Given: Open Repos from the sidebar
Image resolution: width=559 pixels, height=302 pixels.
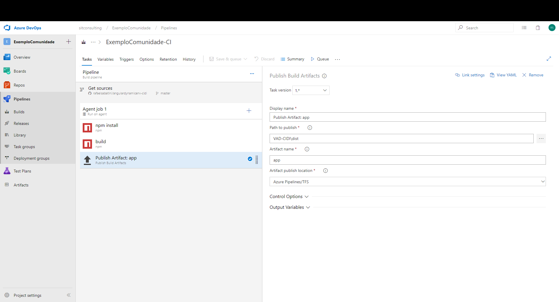Looking at the screenshot, I should [19, 85].
